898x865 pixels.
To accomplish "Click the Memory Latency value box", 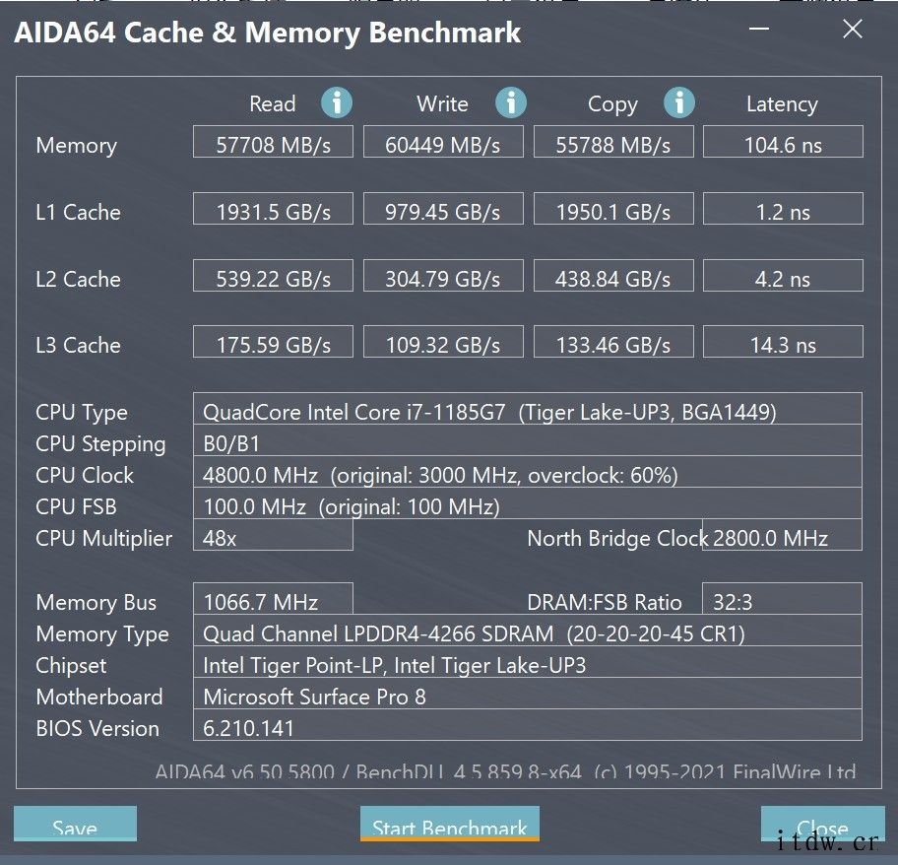I will [x=783, y=145].
